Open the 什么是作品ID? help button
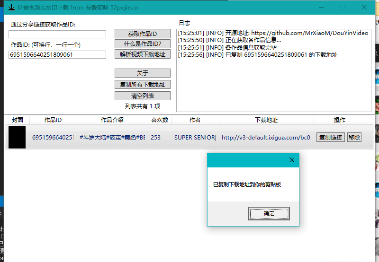The width and height of the screenshot is (379, 262). point(143,44)
